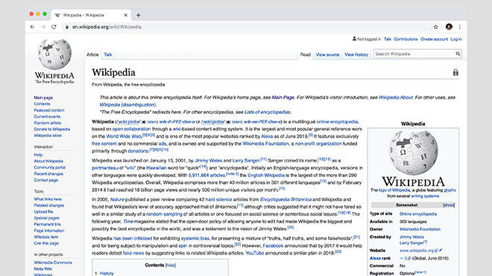The height and width of the screenshot is (276, 492).
Task: Open Wikimedia Commons link
Action: point(53,263)
